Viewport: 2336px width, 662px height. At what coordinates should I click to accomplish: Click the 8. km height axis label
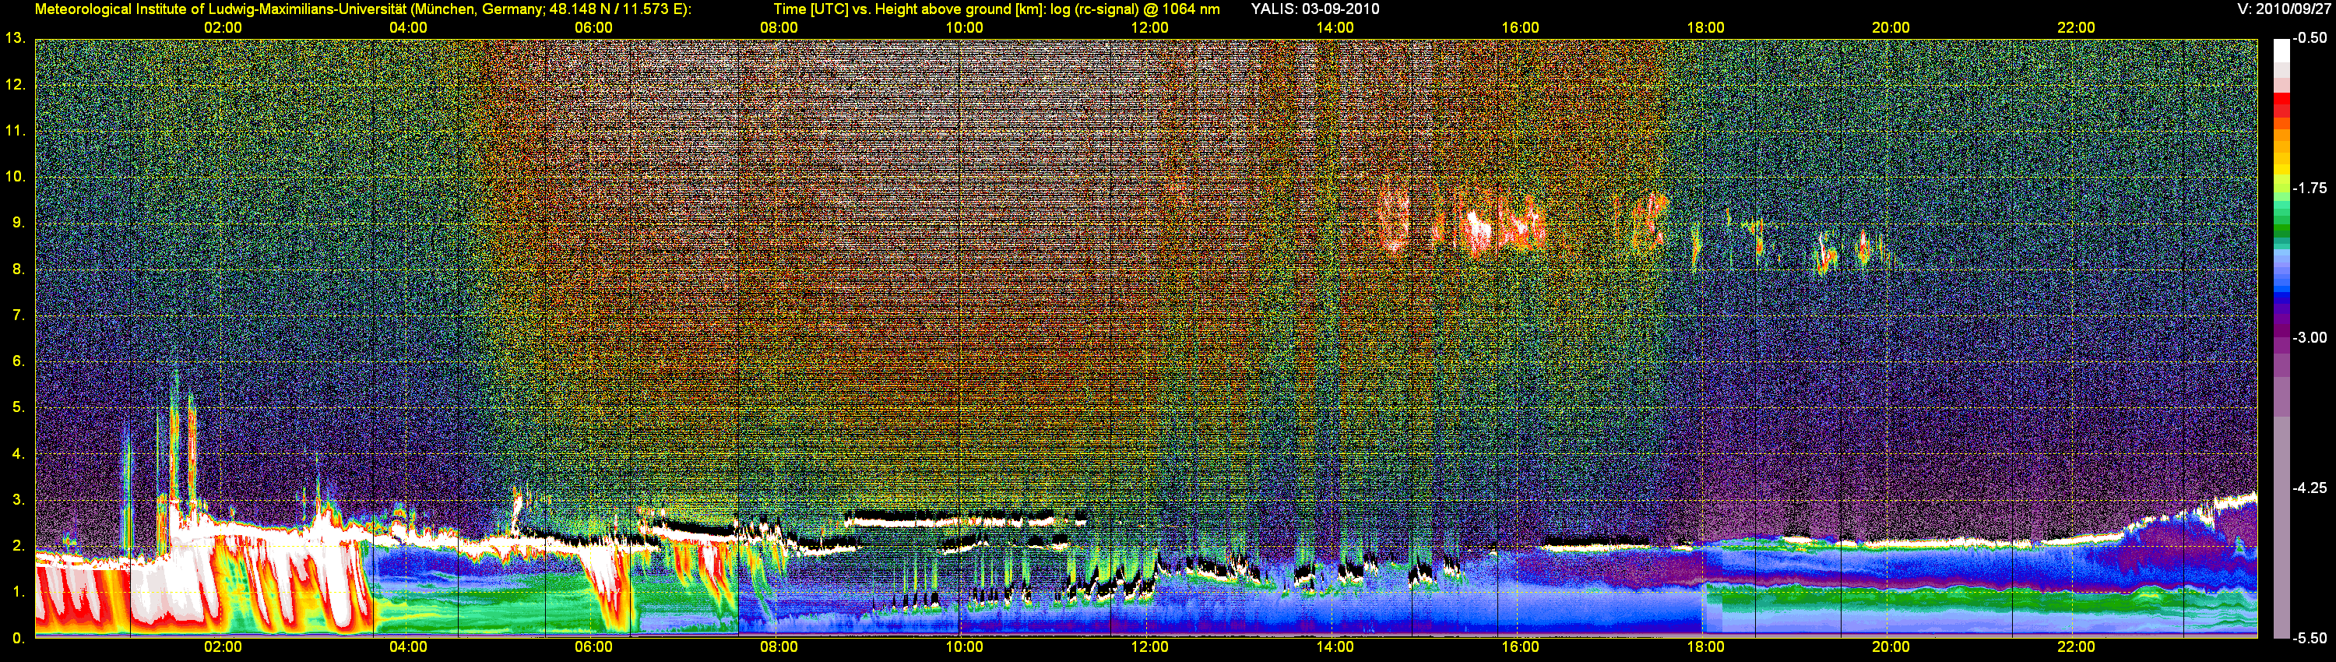[19, 269]
